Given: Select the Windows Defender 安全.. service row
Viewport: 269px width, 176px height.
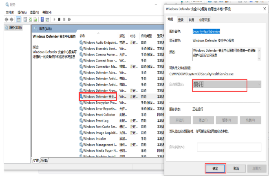Looking at the screenshot, I should [x=121, y=97].
